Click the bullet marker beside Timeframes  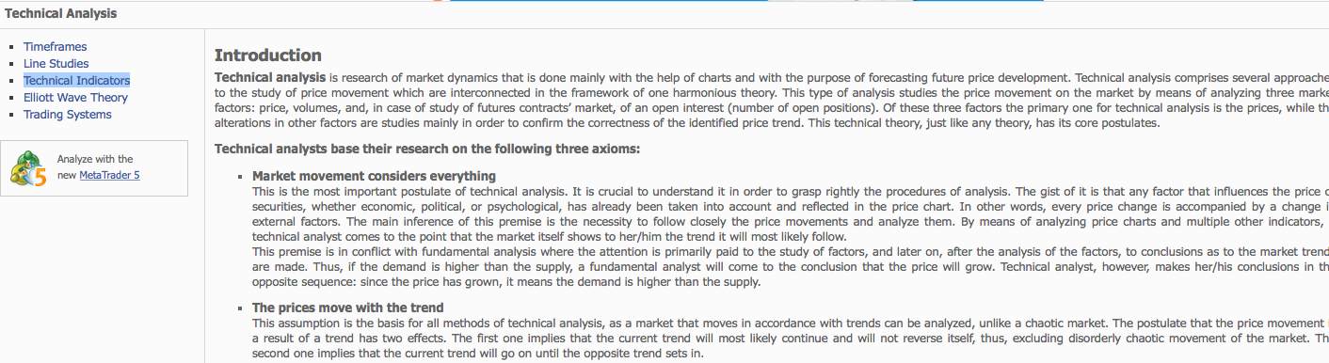[x=11, y=47]
